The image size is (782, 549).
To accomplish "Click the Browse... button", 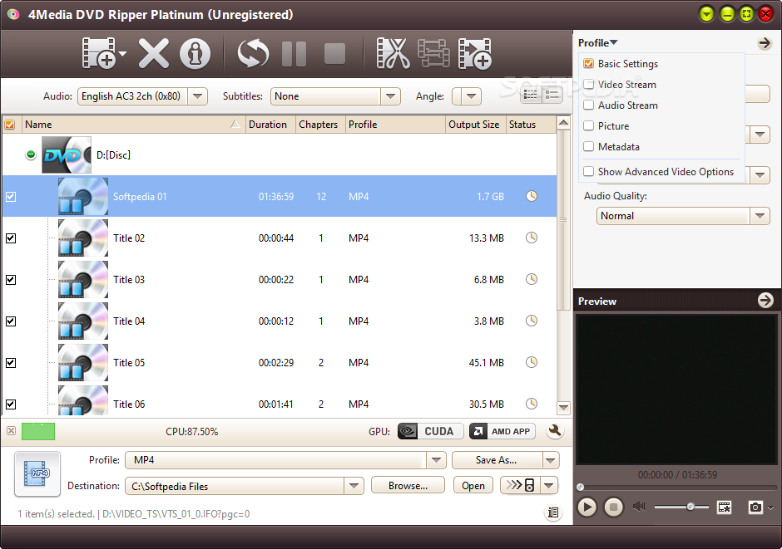I will point(408,485).
